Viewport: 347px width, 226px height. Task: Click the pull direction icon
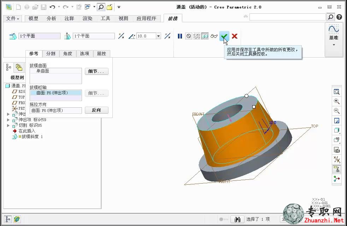(67, 36)
